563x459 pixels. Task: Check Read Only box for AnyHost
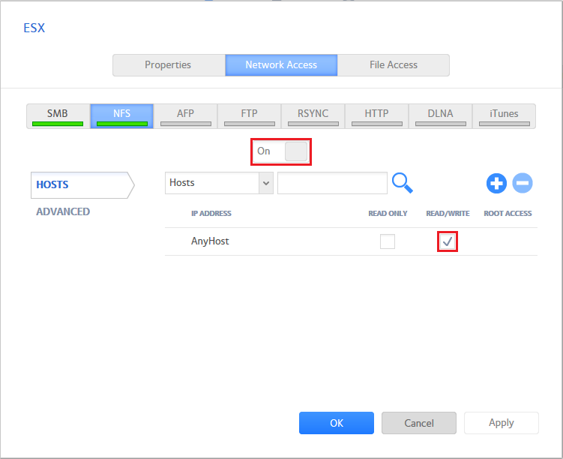(x=388, y=241)
